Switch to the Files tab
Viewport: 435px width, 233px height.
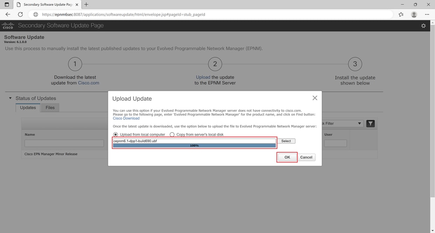pos(50,107)
